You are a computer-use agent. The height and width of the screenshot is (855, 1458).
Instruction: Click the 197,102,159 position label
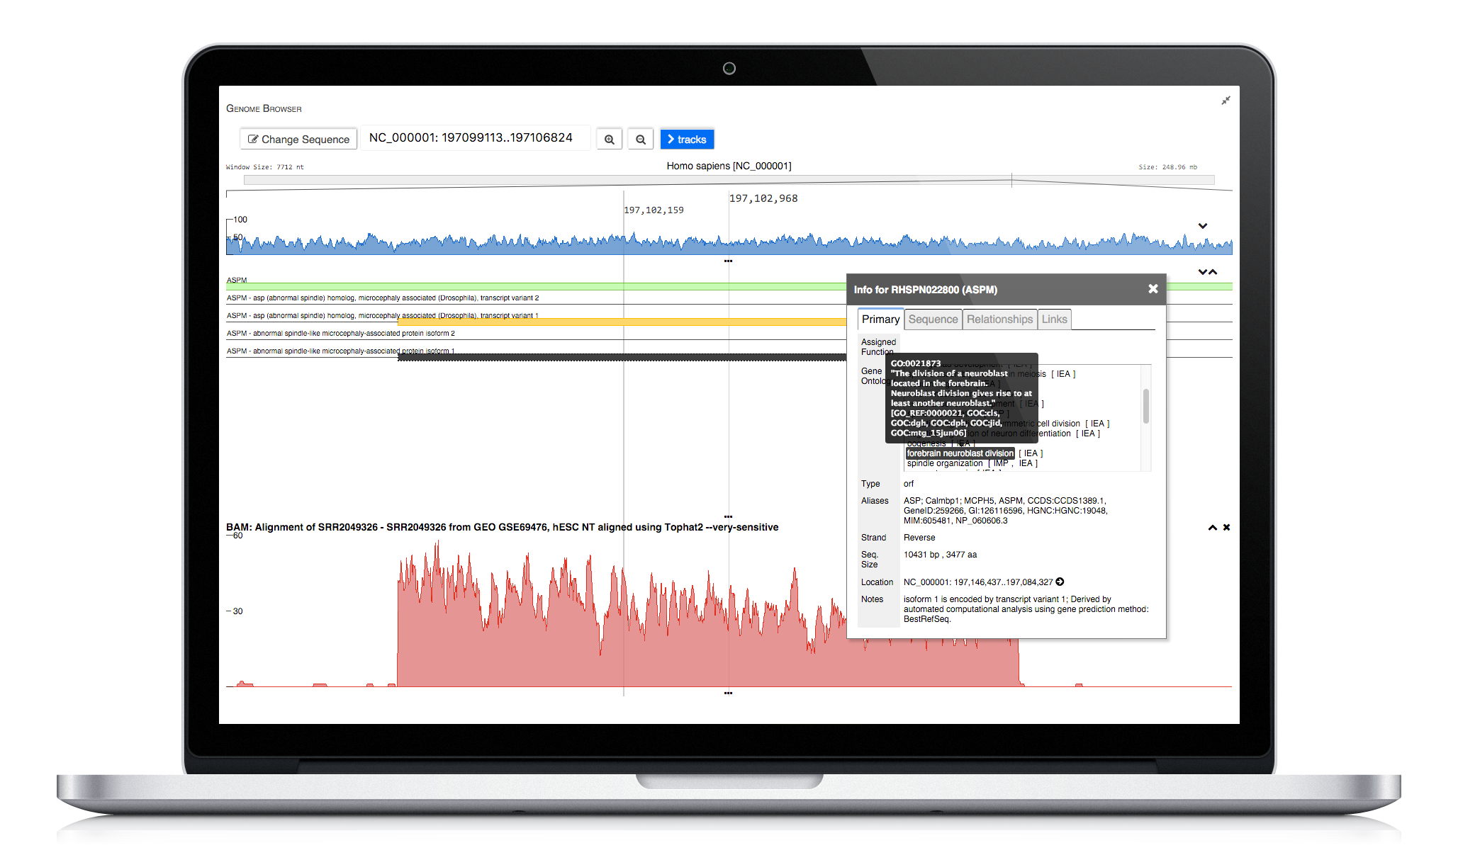(654, 210)
